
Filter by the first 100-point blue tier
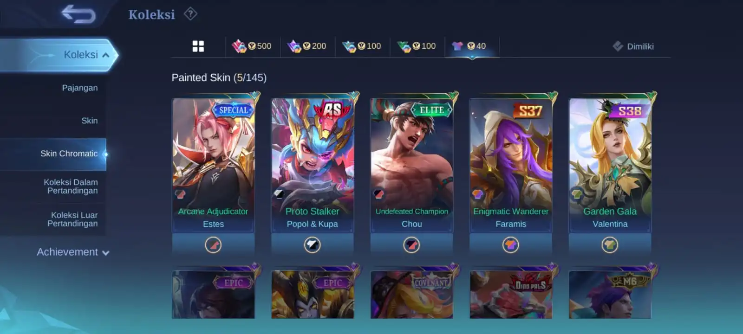362,46
